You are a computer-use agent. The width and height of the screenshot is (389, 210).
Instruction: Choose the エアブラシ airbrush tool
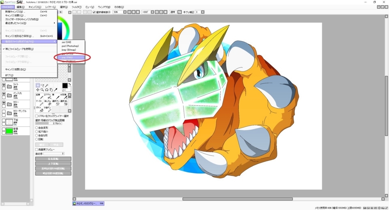[x=47, y=96]
